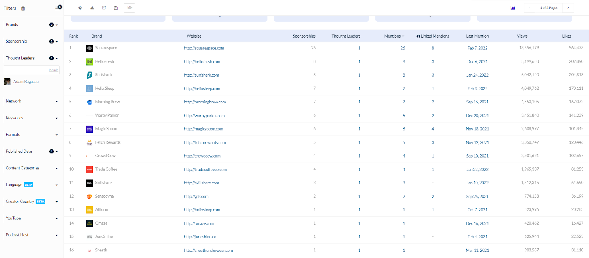Sort by the Rank column header
Image resolution: width=589 pixels, height=258 pixels.
[73, 36]
